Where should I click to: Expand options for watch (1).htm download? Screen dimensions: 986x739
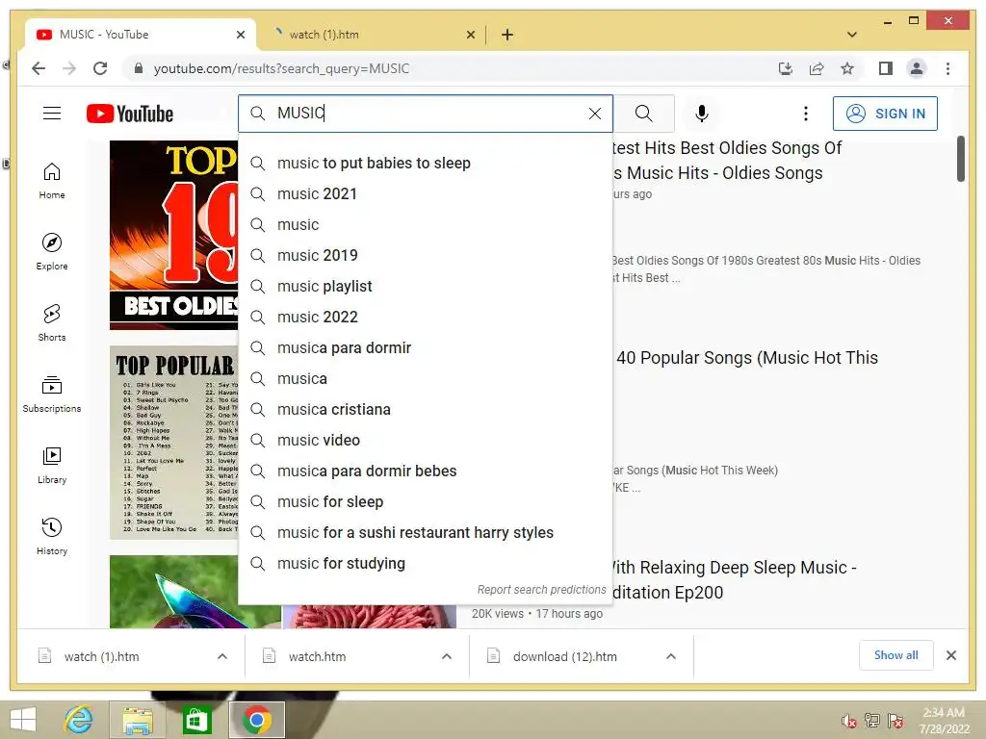222,656
